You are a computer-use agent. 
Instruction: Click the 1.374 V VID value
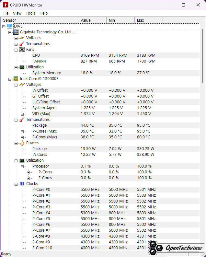tap(87, 114)
